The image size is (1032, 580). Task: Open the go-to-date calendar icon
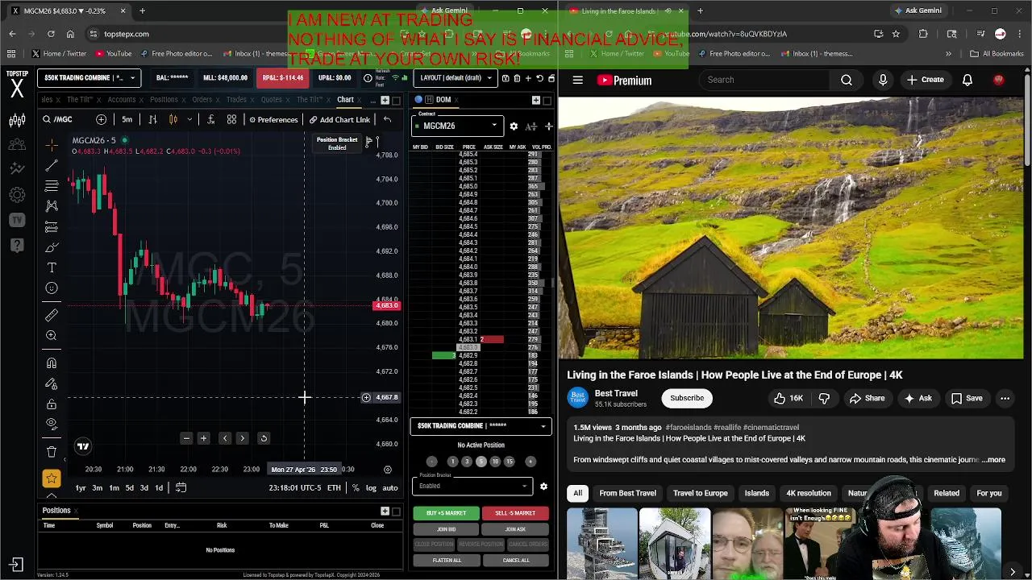[x=181, y=488]
